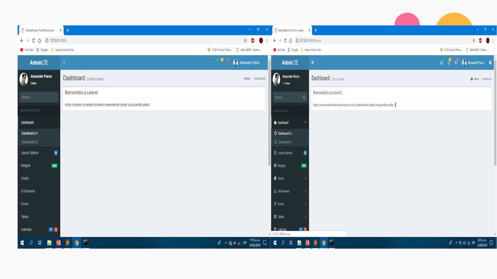Open terminal icon in left taskbar
The width and height of the screenshot is (497, 279).
pos(85,243)
